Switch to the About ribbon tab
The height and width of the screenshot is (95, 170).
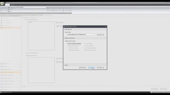click(x=13, y=5)
